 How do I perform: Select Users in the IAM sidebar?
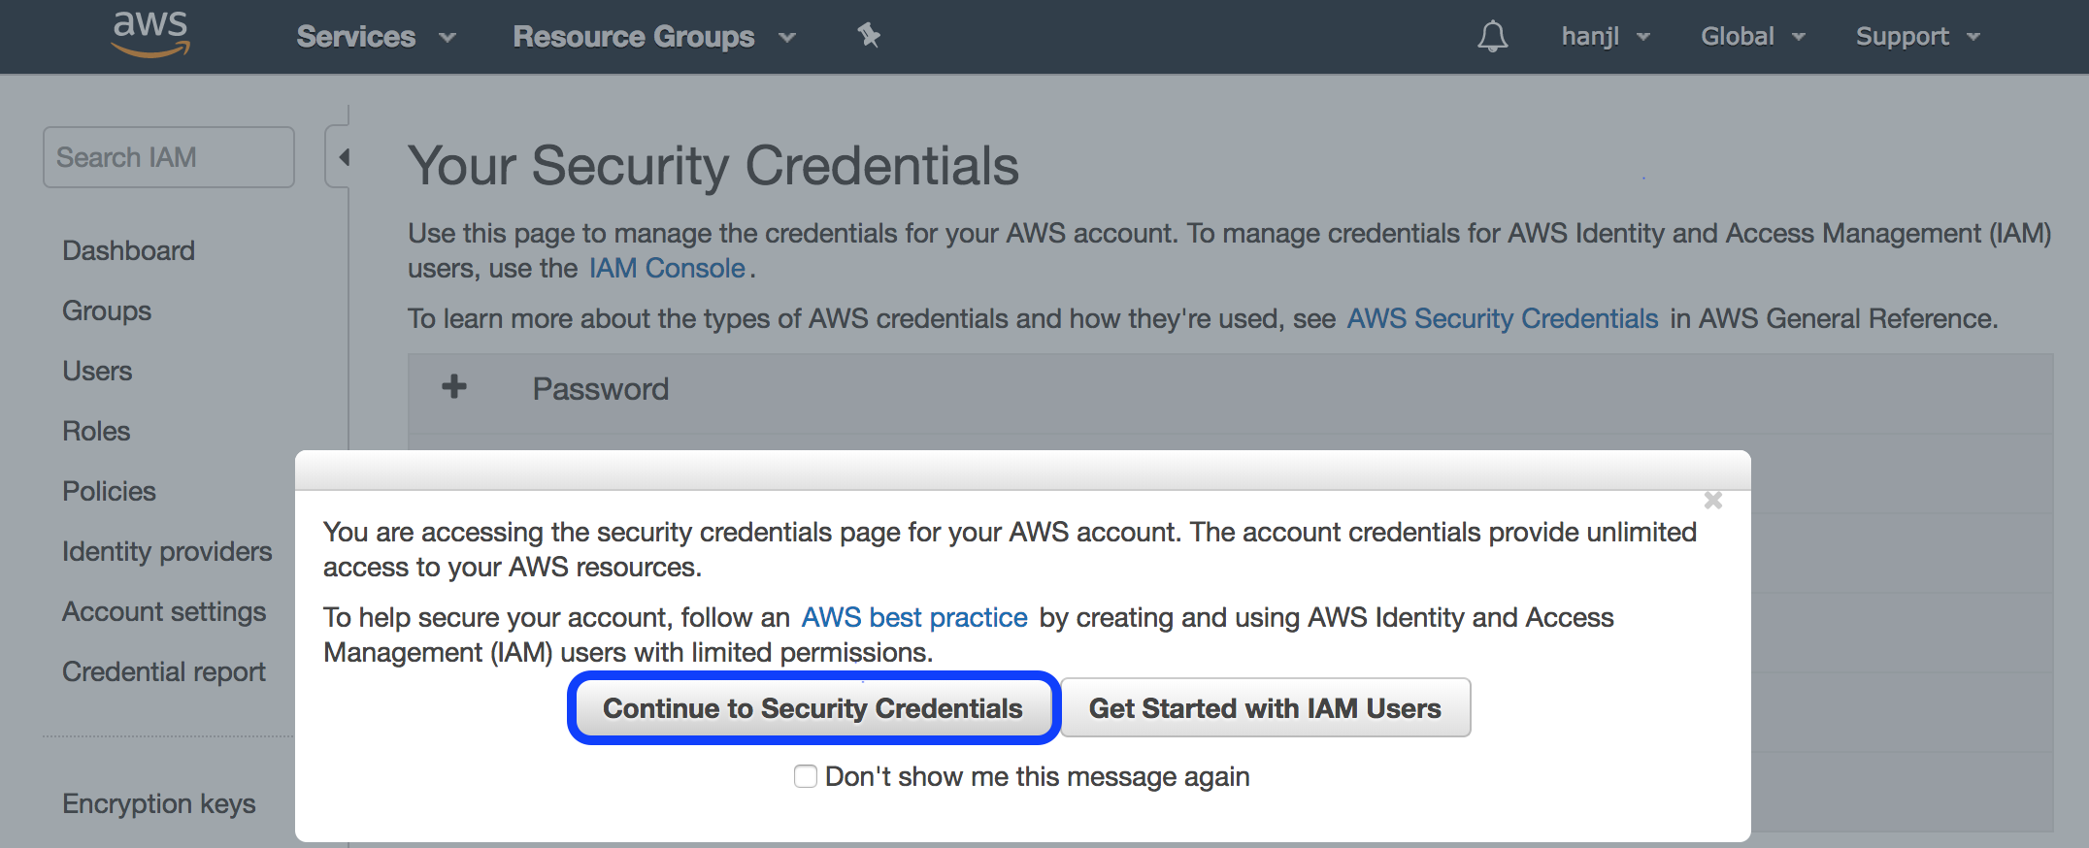[97, 371]
